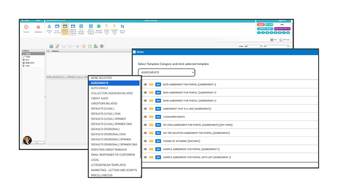
Task: Click the My Links button
Action: pos(269,24)
